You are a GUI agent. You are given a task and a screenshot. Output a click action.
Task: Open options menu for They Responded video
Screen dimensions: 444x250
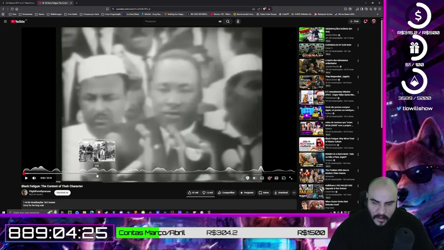[358, 77]
